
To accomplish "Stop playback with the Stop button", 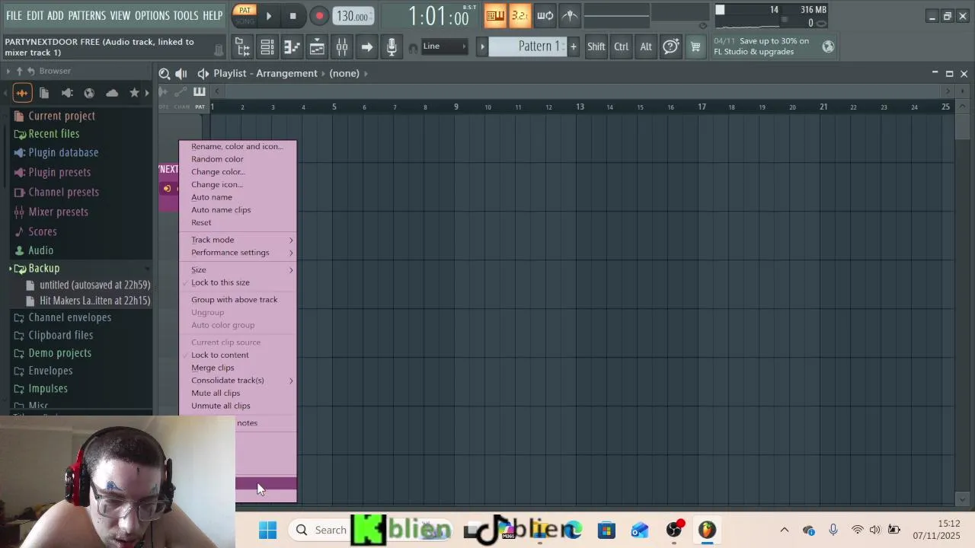I will (292, 15).
